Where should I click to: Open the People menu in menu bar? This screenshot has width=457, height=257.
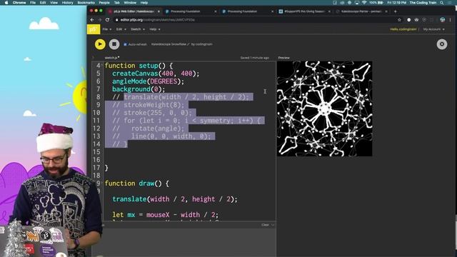pyautogui.click(x=104, y=3)
